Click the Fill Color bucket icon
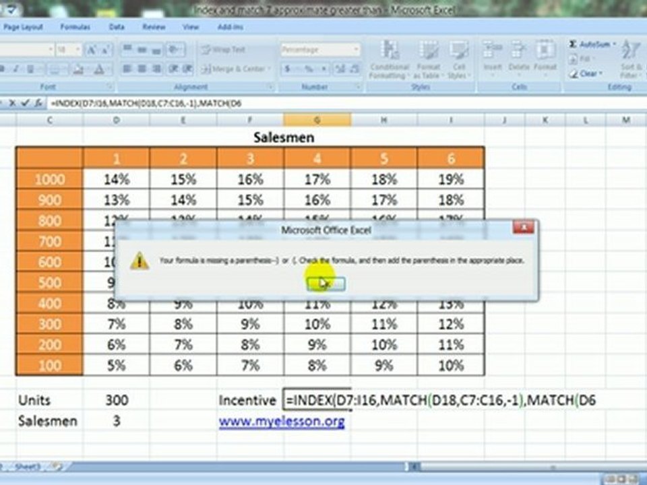 (x=78, y=69)
